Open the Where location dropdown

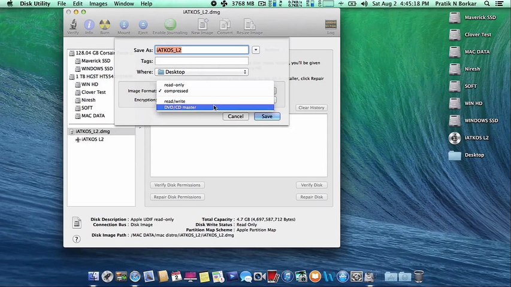(x=201, y=72)
